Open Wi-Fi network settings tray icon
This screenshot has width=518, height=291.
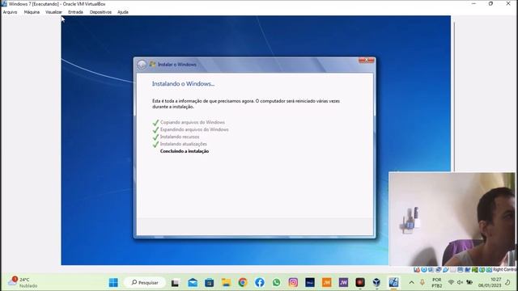451,282
